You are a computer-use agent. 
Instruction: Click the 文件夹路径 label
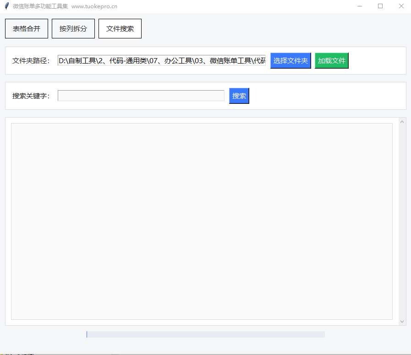click(x=31, y=61)
